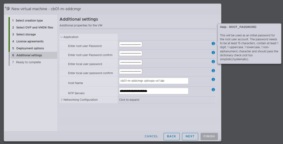283x144 pixels.
Task: Click info icon for local user password
Action: (213, 62)
